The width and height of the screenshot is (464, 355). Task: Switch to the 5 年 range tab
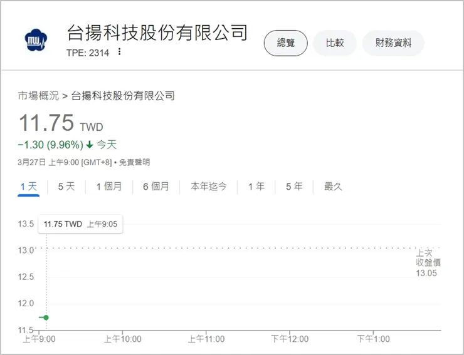[294, 187]
